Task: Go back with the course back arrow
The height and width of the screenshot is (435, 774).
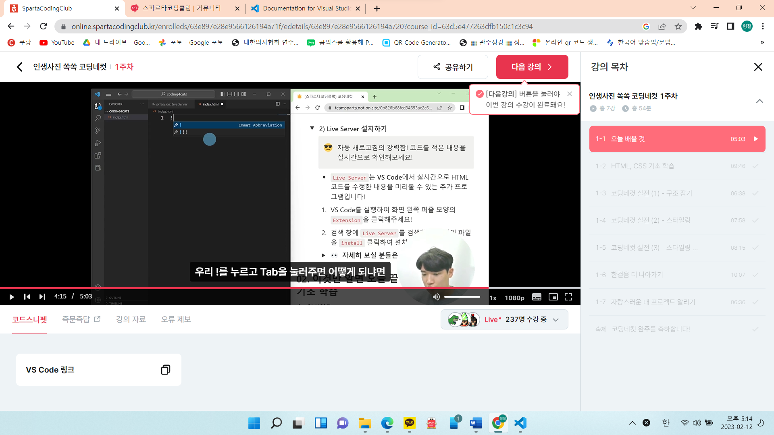Action: (19, 67)
